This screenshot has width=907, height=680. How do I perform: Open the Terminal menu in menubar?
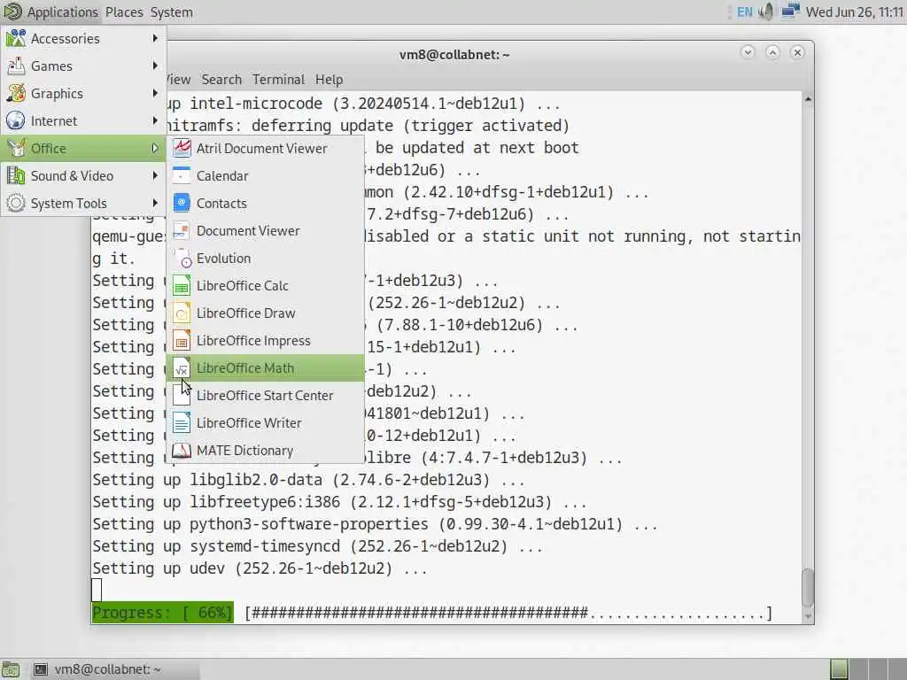[x=278, y=79]
